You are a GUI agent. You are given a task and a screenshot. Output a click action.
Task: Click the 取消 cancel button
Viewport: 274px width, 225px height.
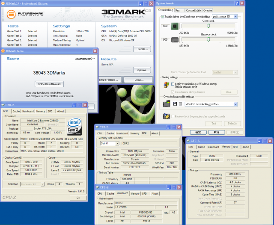(x=217, y=132)
